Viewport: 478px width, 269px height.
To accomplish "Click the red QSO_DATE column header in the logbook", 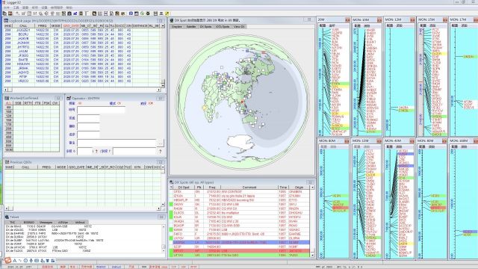I will [x=71, y=26].
